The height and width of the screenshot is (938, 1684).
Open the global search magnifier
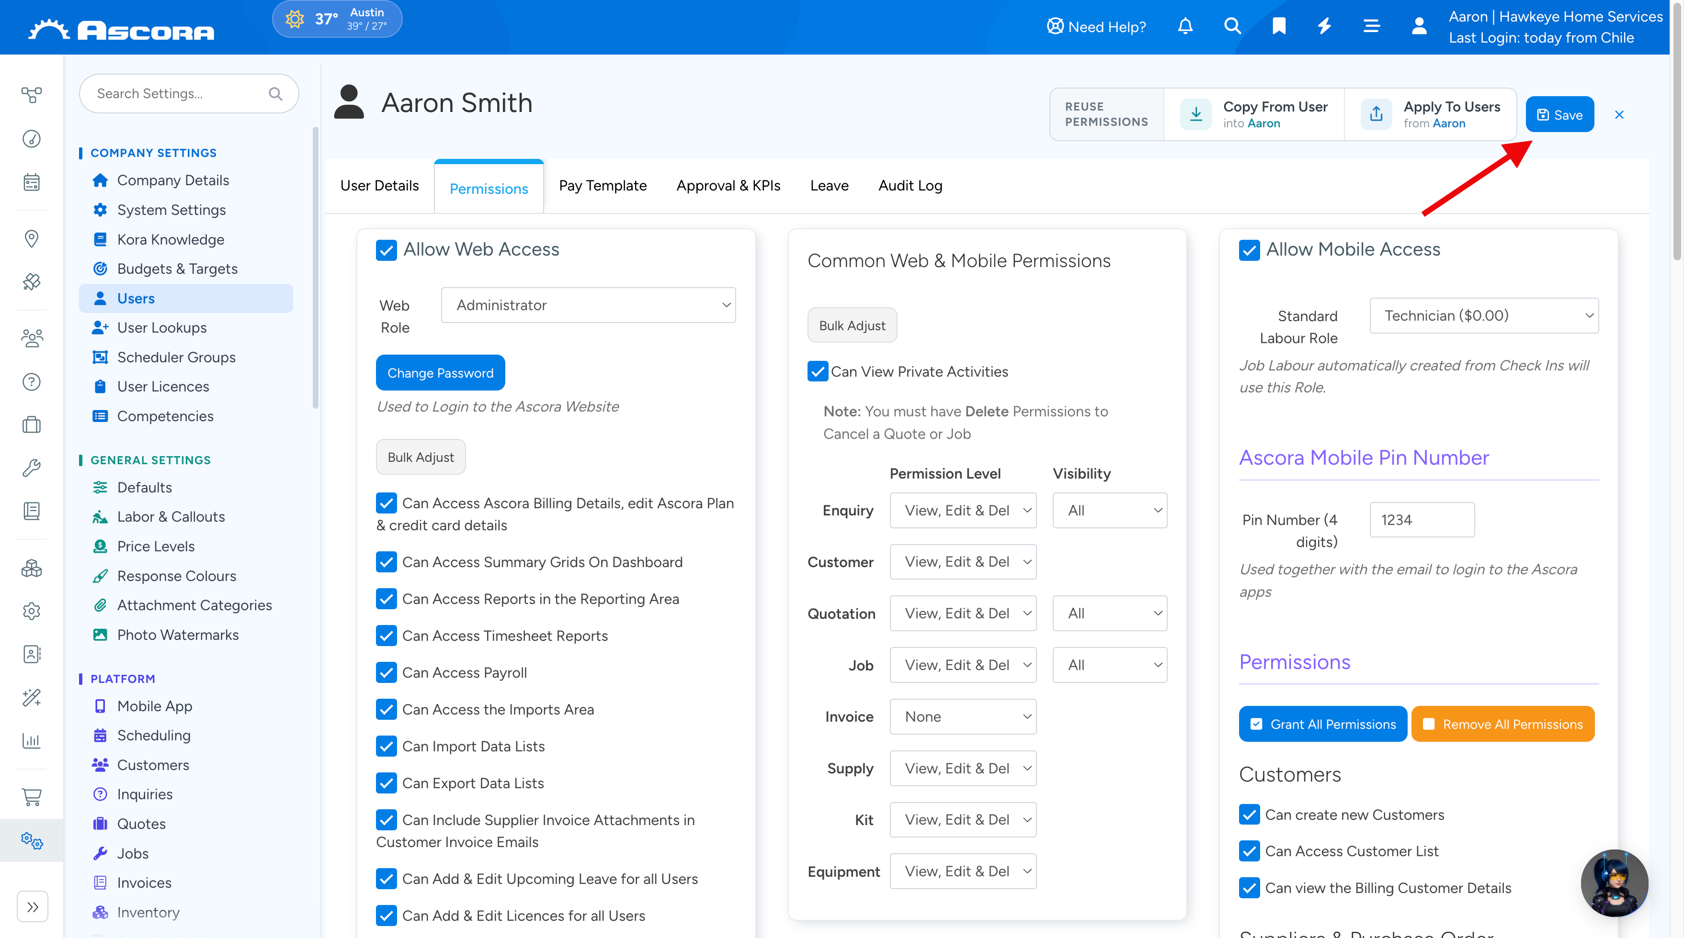(x=1232, y=26)
